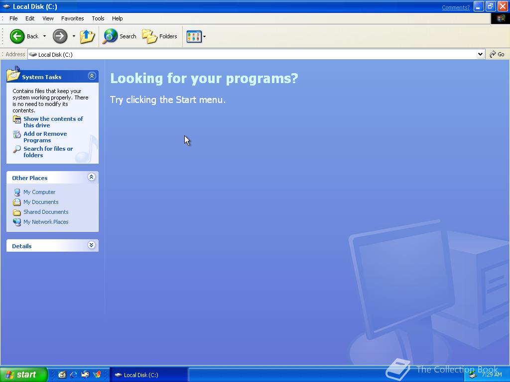Click the Add or Remove Programs icon
This screenshot has height=382, width=510.
tap(17, 134)
